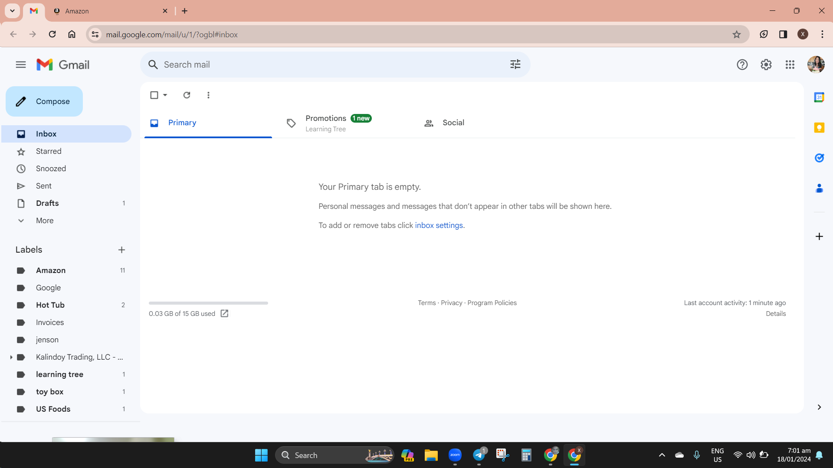
Task: Open the Drafts folder
Action: [x=66, y=203]
